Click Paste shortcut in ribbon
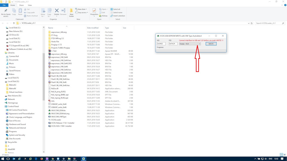 pyautogui.click(x=31, y=16)
